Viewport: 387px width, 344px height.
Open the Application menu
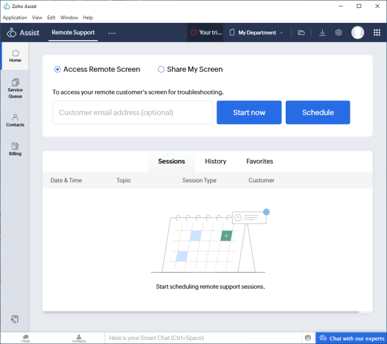point(15,18)
